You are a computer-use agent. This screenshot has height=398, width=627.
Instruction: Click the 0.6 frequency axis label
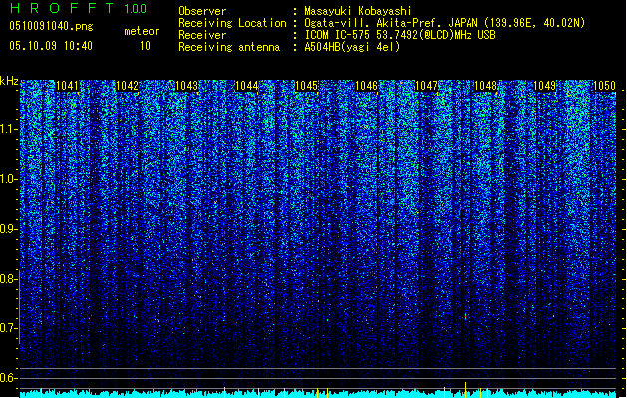[8, 378]
